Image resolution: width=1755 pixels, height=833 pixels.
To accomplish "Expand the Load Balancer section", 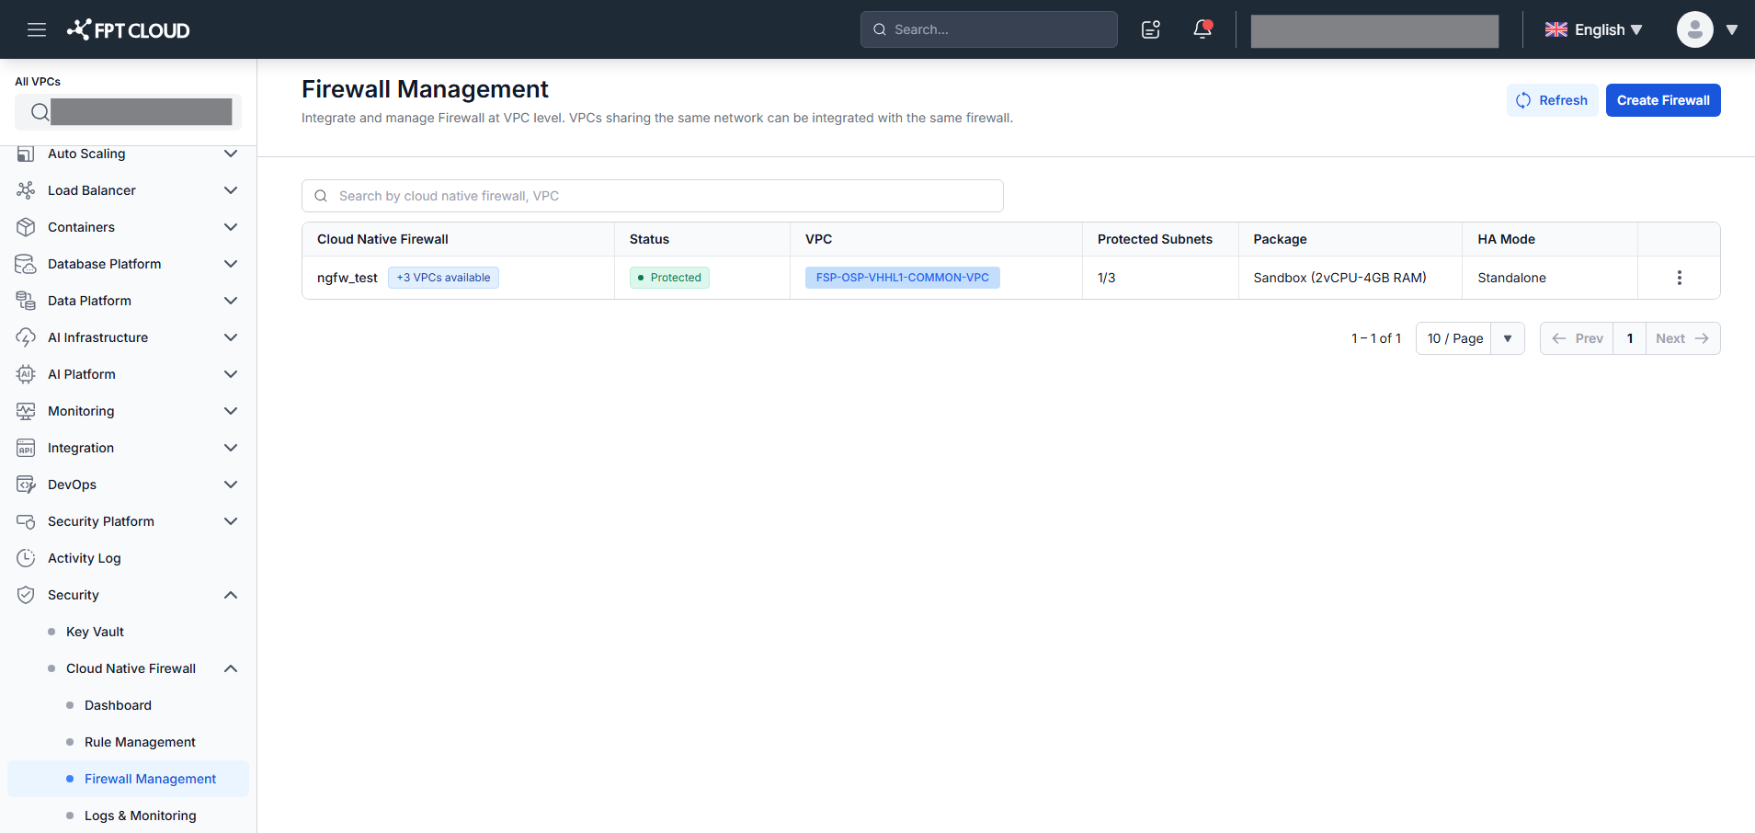I will pos(231,190).
